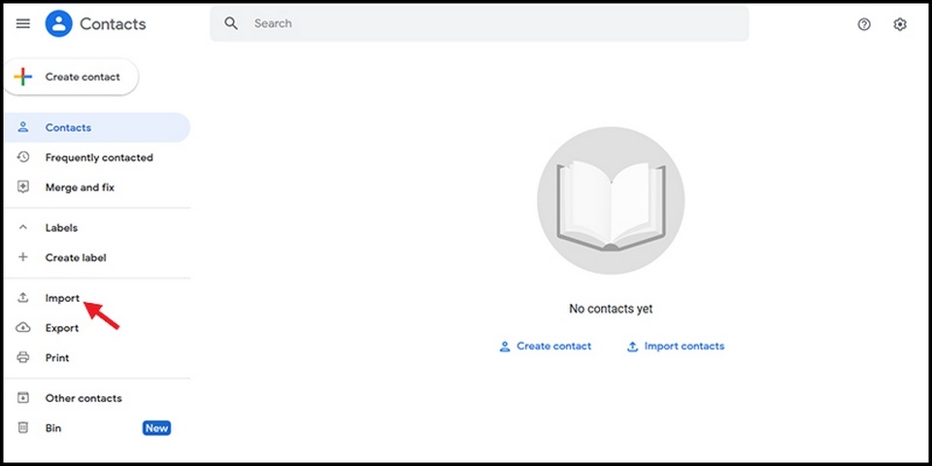This screenshot has width=932, height=466.
Task: Click the Export cloud icon
Action: (x=23, y=327)
